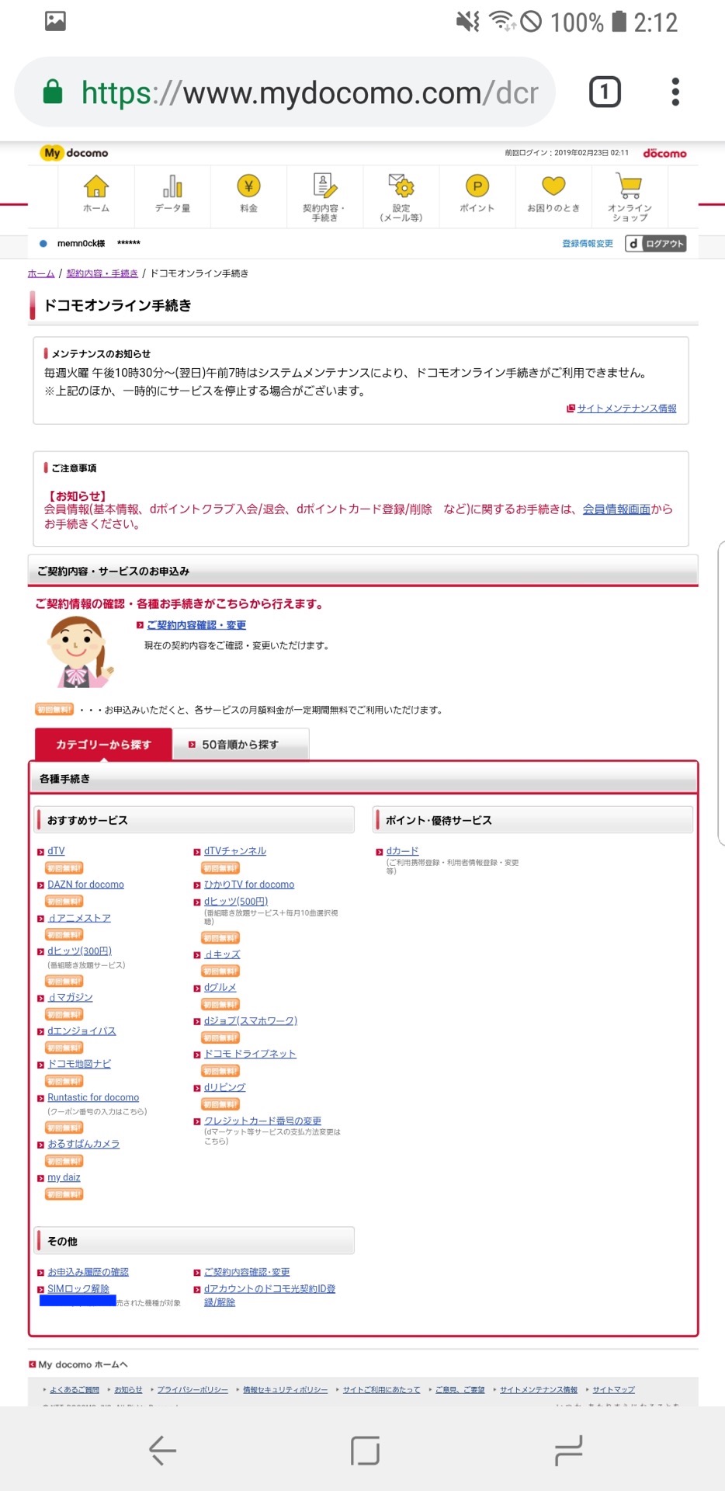Open dエンジョイパス link
This screenshot has width=725, height=1491.
click(82, 1031)
